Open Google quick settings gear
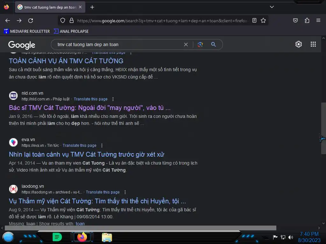 point(299,44)
